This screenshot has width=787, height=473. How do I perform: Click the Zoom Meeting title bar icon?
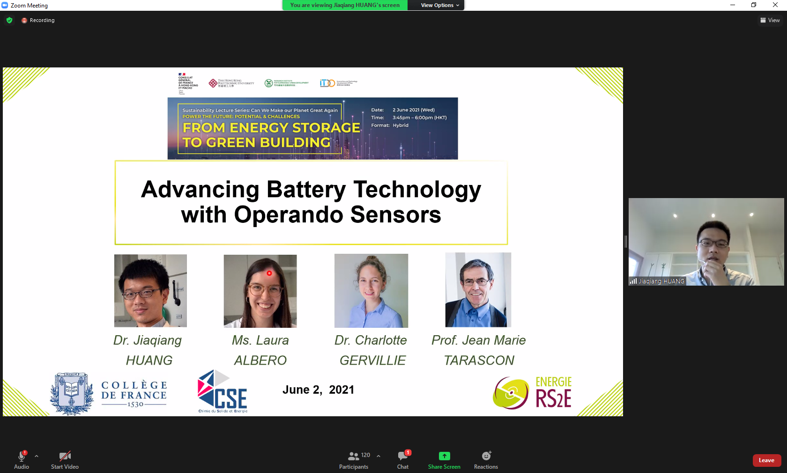coord(5,5)
